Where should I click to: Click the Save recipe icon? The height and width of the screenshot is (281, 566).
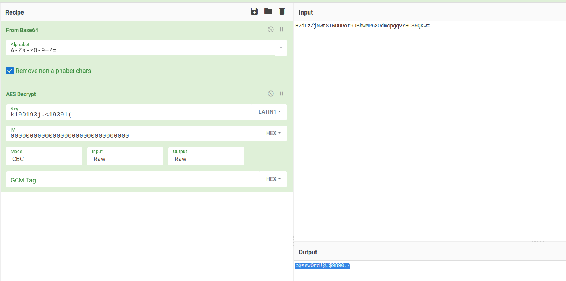pos(254,11)
